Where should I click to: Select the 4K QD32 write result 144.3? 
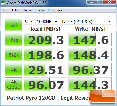pos(90,84)
